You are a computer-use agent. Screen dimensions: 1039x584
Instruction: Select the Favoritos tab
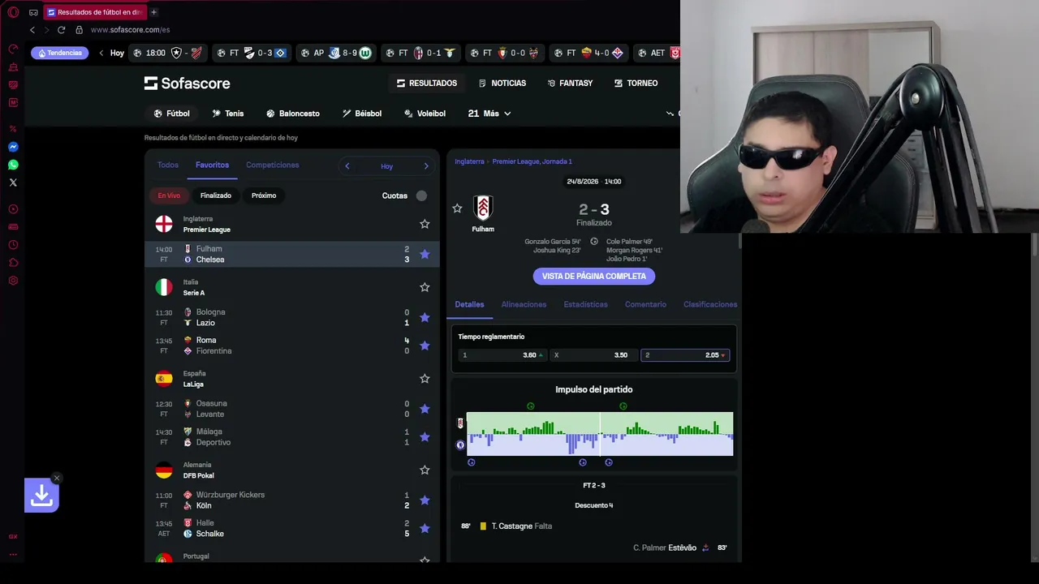point(212,165)
